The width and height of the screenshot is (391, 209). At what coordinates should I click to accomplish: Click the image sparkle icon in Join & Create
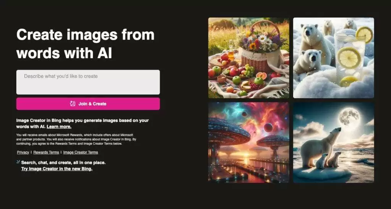click(73, 104)
